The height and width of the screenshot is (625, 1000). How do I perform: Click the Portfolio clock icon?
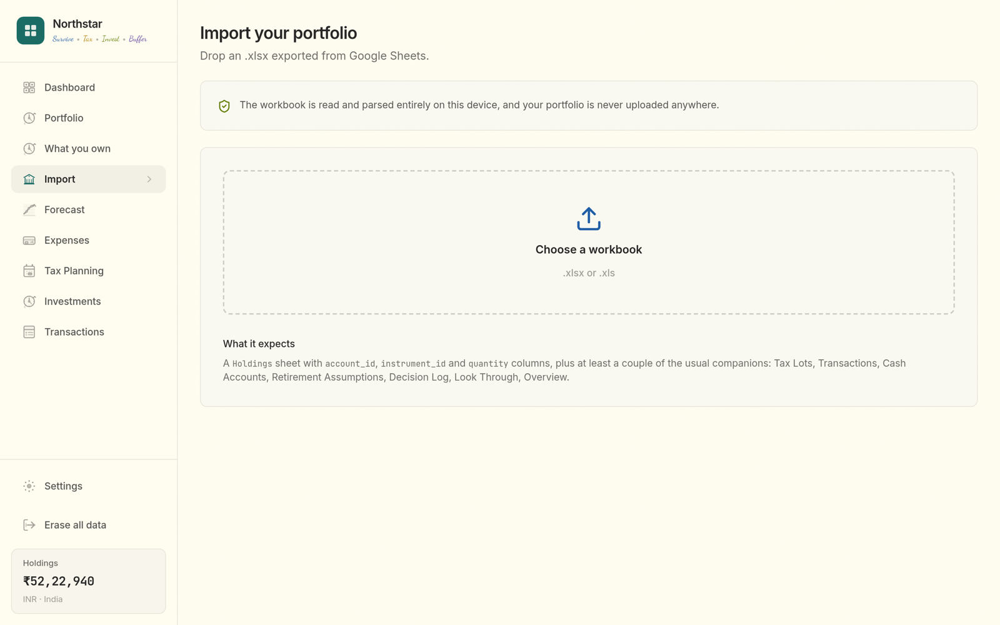click(x=29, y=118)
